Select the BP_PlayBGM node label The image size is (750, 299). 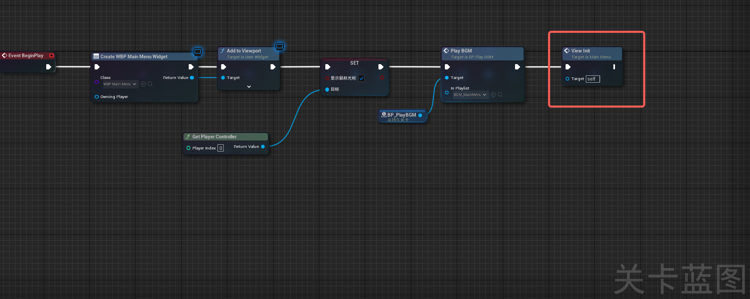[x=402, y=115]
